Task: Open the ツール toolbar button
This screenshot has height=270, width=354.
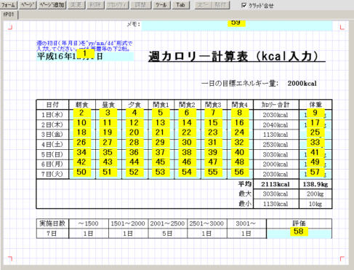Action: tap(161, 5)
